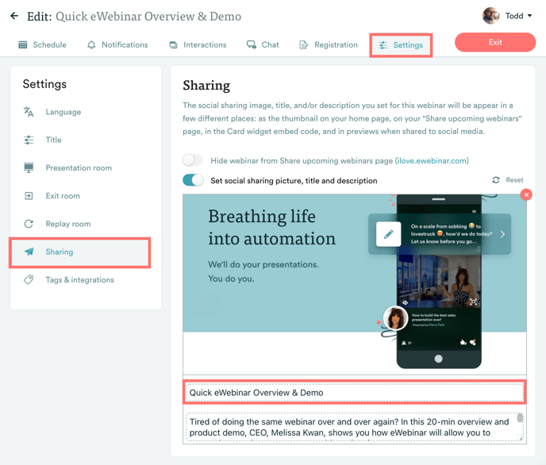Click the Notifications bell icon
The width and height of the screenshot is (546, 465).
click(91, 45)
